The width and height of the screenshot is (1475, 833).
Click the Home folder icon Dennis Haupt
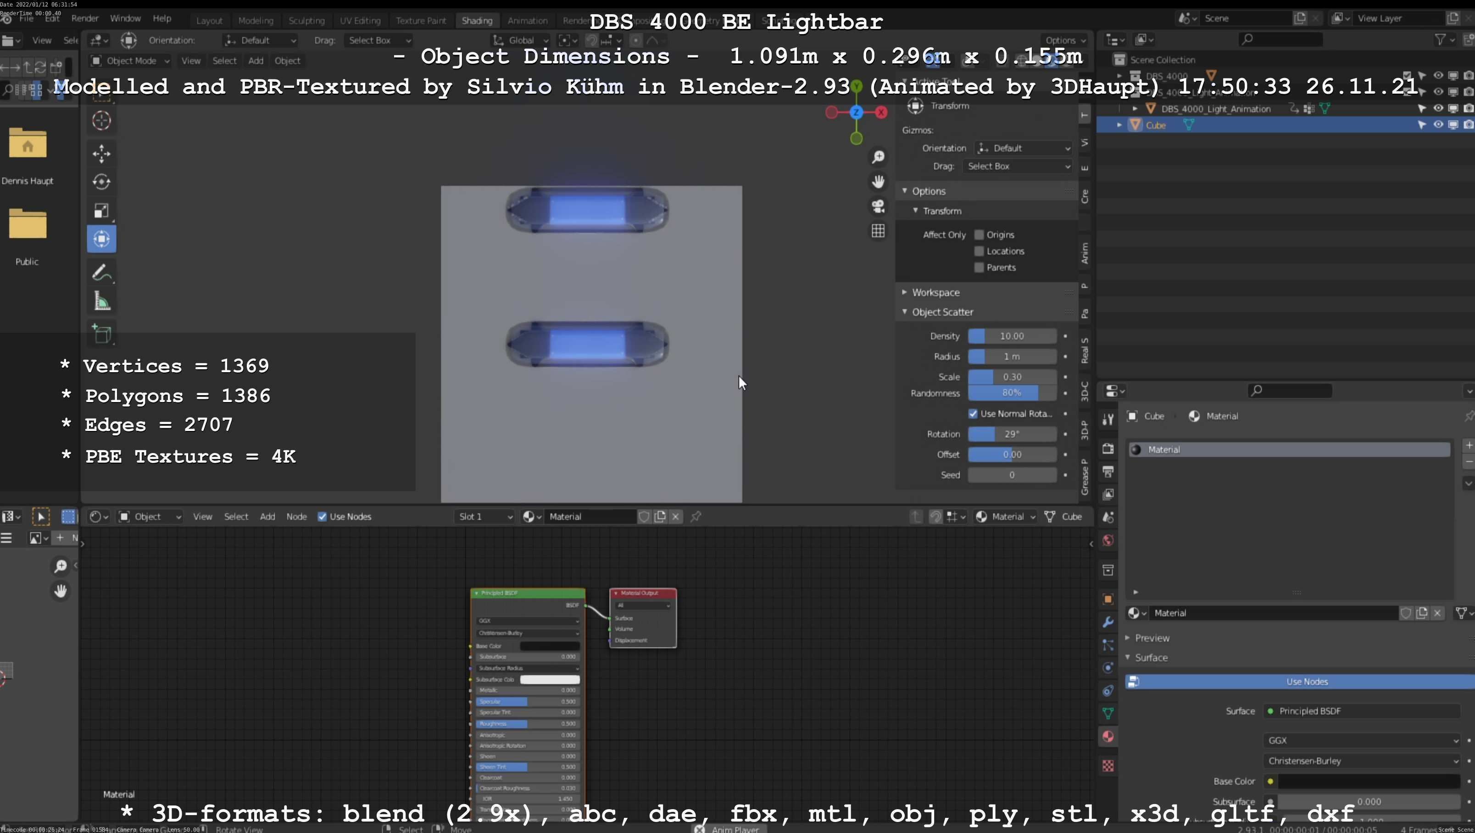[28, 143]
